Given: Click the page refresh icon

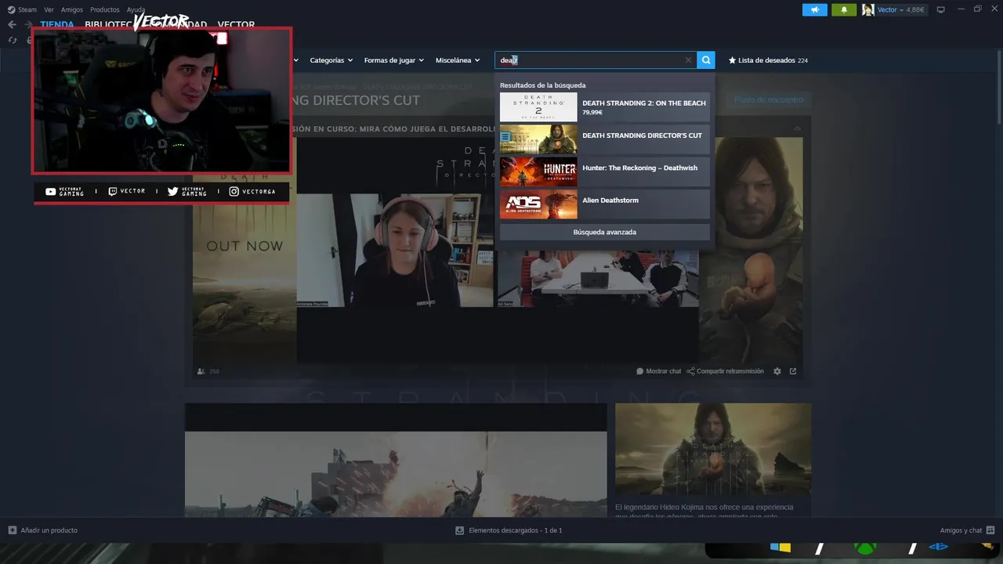Looking at the screenshot, I should [13, 40].
